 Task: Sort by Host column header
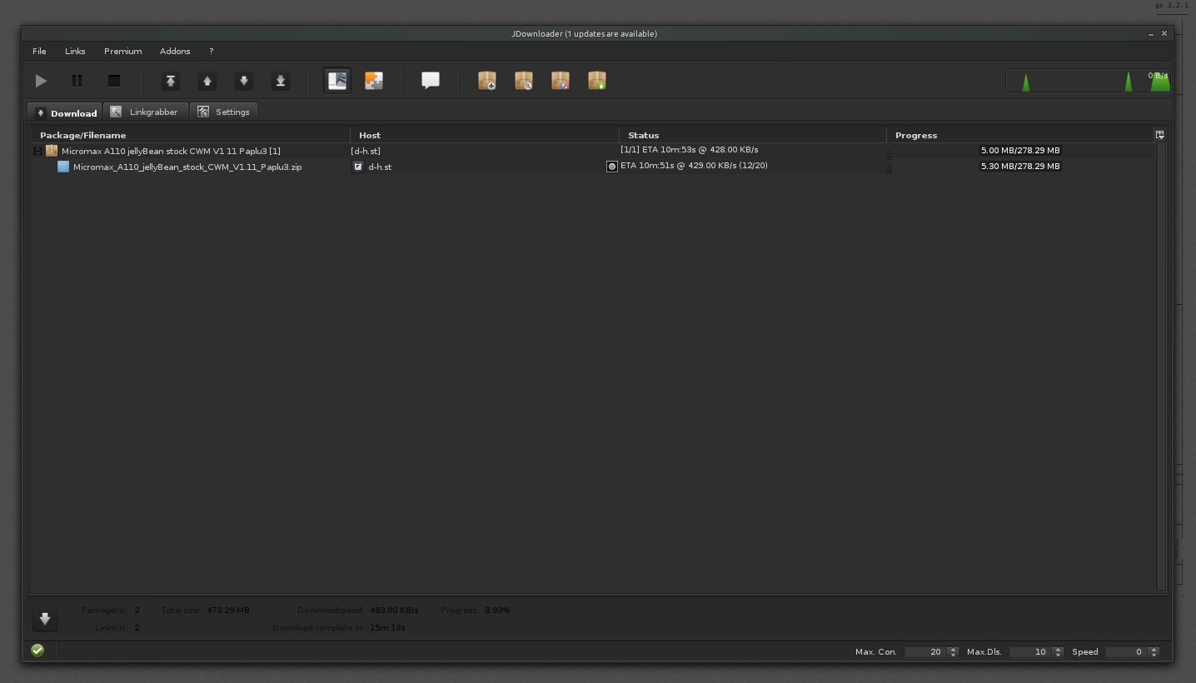coord(485,135)
